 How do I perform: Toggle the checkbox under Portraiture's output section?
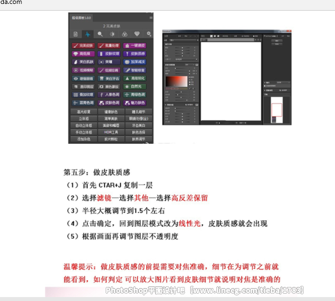click(x=265, y=86)
